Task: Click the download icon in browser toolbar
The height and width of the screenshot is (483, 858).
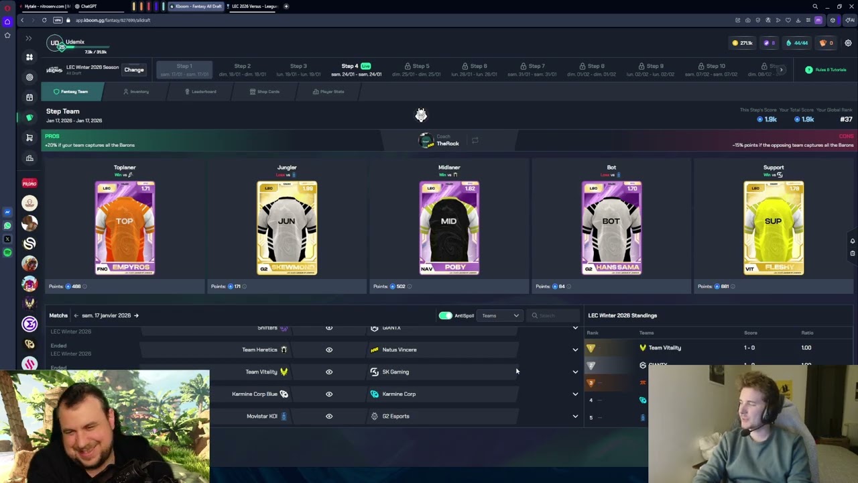Action: (x=798, y=20)
